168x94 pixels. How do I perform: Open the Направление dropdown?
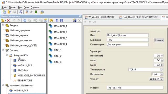point(162,74)
